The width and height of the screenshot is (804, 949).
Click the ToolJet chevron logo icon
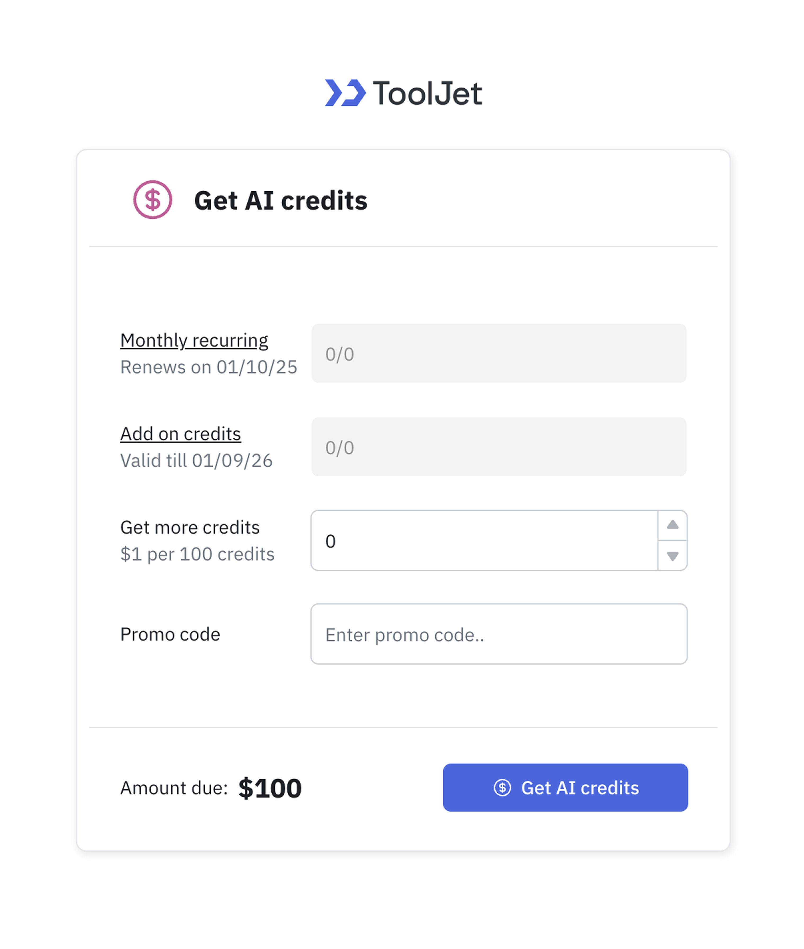click(x=345, y=93)
